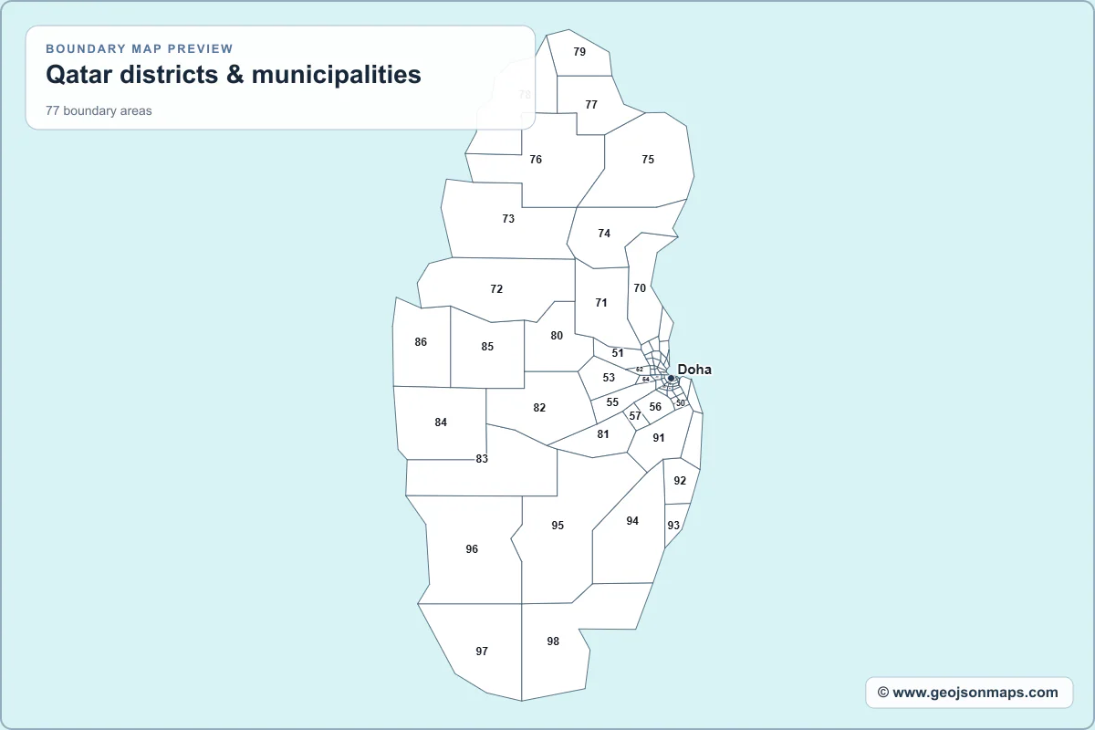Select map district labeled 70
This screenshot has height=730, width=1095.
(640, 288)
